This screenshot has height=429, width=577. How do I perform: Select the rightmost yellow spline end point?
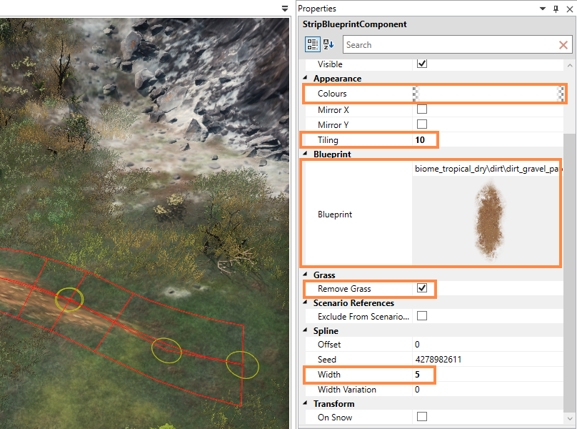click(x=242, y=365)
